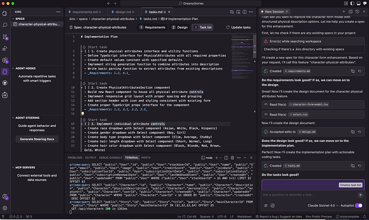Open the Accounts icon in activity bar
The height and width of the screenshot is (220, 369).
click(x=5, y=196)
